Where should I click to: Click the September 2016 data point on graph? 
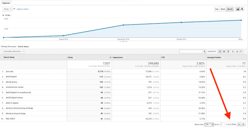tap(123, 25)
